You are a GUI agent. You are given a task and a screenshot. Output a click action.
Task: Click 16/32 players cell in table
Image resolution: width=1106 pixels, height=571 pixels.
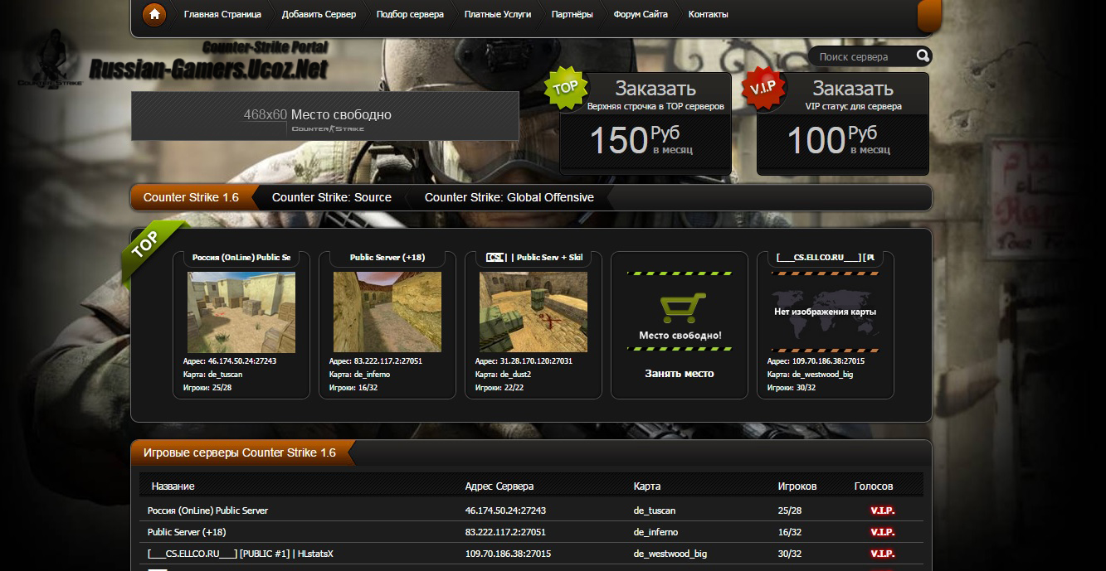point(790,532)
